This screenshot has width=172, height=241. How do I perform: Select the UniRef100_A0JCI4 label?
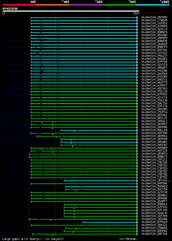tap(154, 97)
